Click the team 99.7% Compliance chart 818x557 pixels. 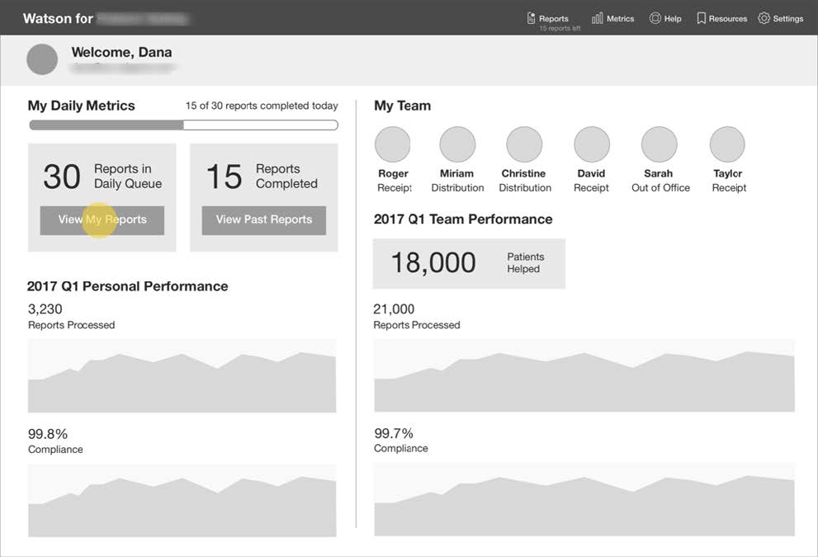(x=584, y=505)
